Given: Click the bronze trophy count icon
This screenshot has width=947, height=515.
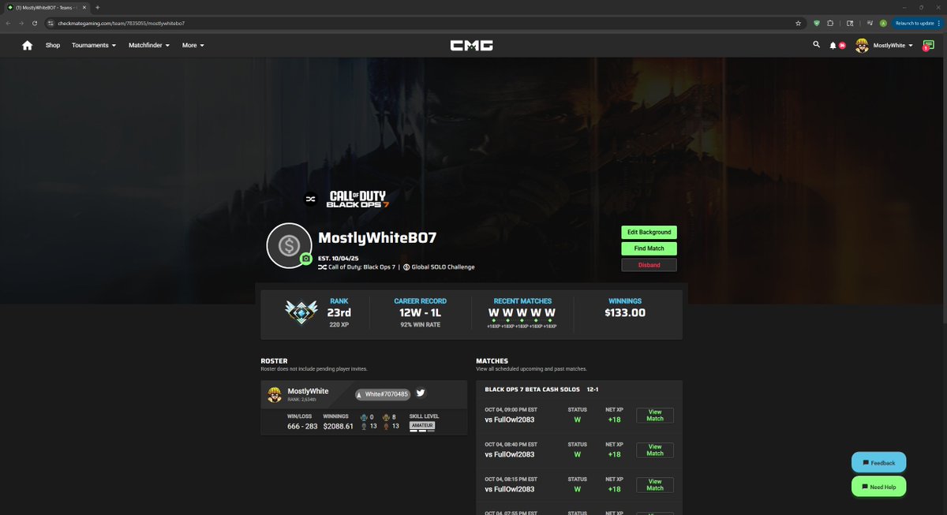Looking at the screenshot, I should (x=386, y=427).
